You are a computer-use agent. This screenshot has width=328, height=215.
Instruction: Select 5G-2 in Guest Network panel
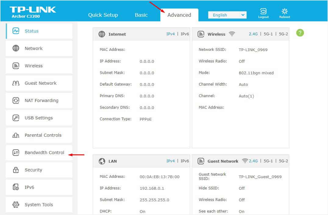pyautogui.click(x=283, y=161)
